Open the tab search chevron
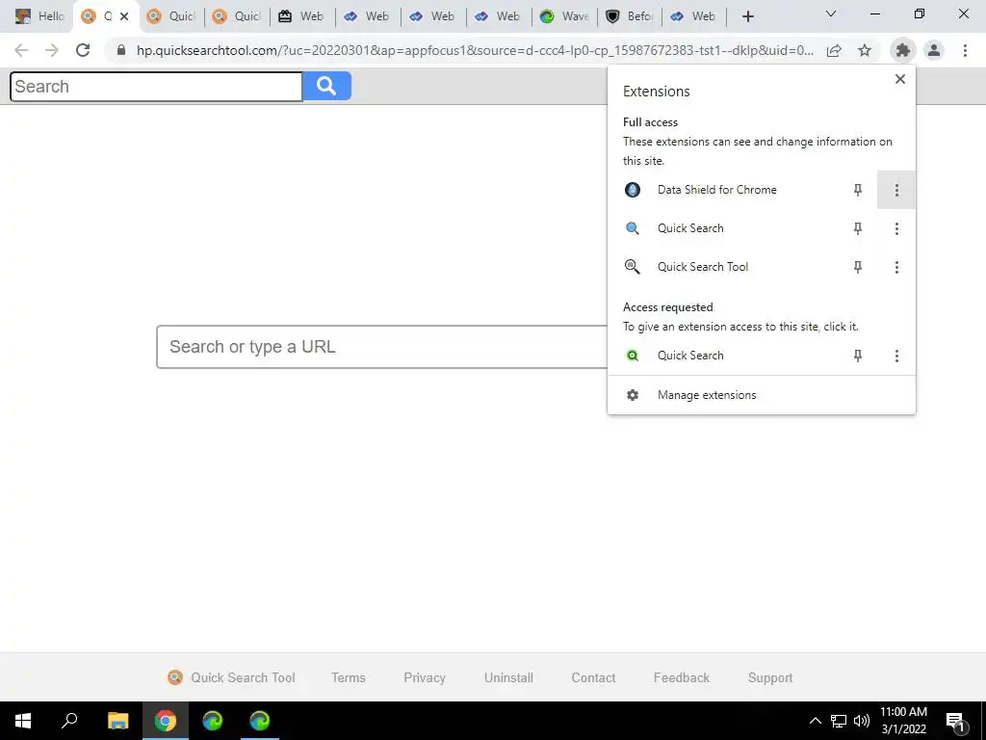 pos(830,13)
